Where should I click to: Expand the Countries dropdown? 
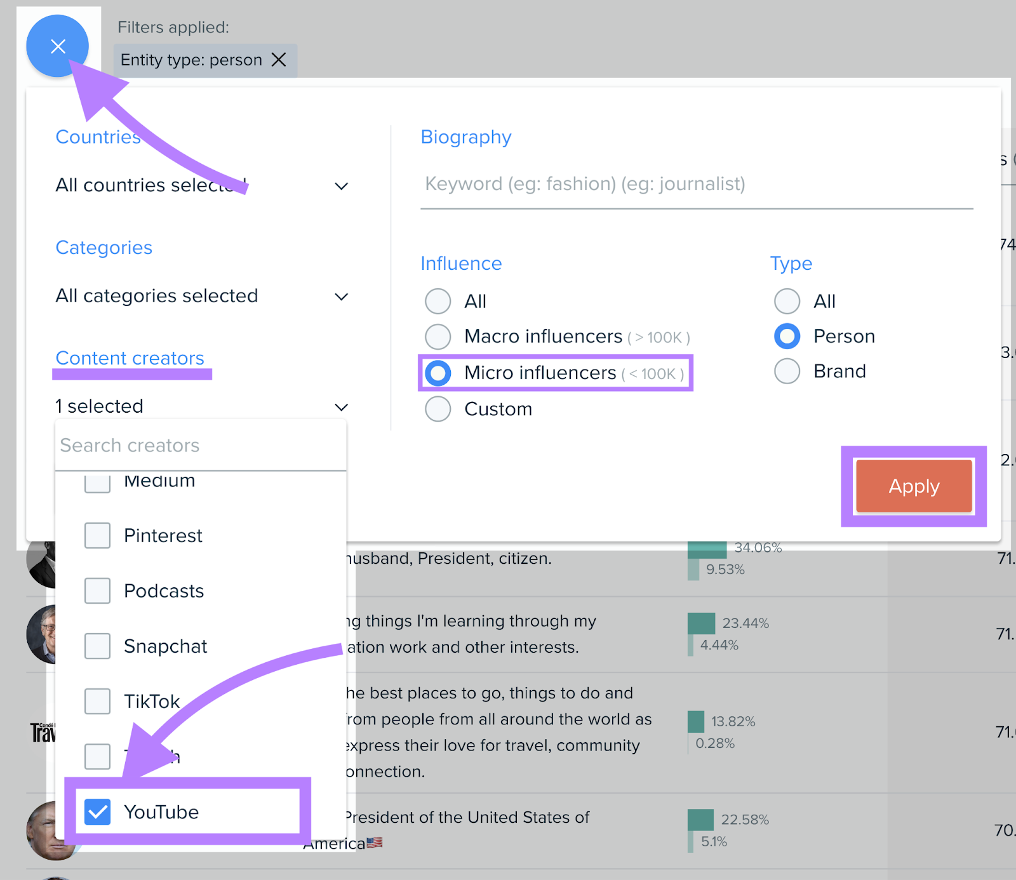point(341,185)
